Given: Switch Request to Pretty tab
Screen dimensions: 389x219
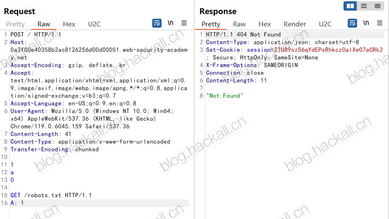Looking at the screenshot, I should (x=15, y=24).
